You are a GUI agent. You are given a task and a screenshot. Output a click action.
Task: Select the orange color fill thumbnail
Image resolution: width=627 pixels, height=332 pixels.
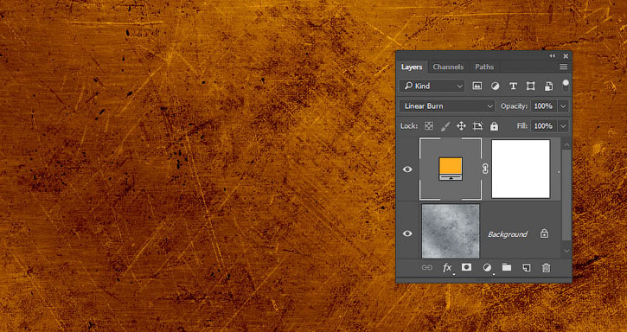coord(451,169)
